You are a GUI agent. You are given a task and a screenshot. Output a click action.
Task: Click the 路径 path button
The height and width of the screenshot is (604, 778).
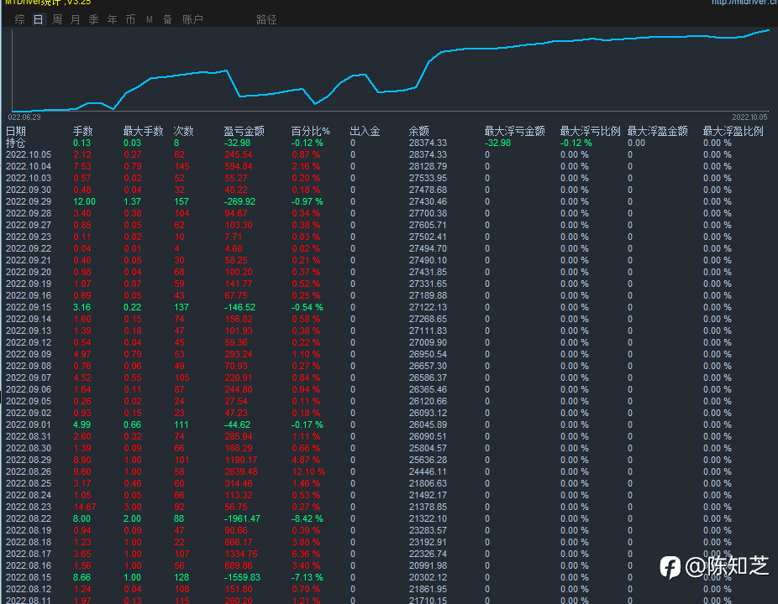click(266, 19)
